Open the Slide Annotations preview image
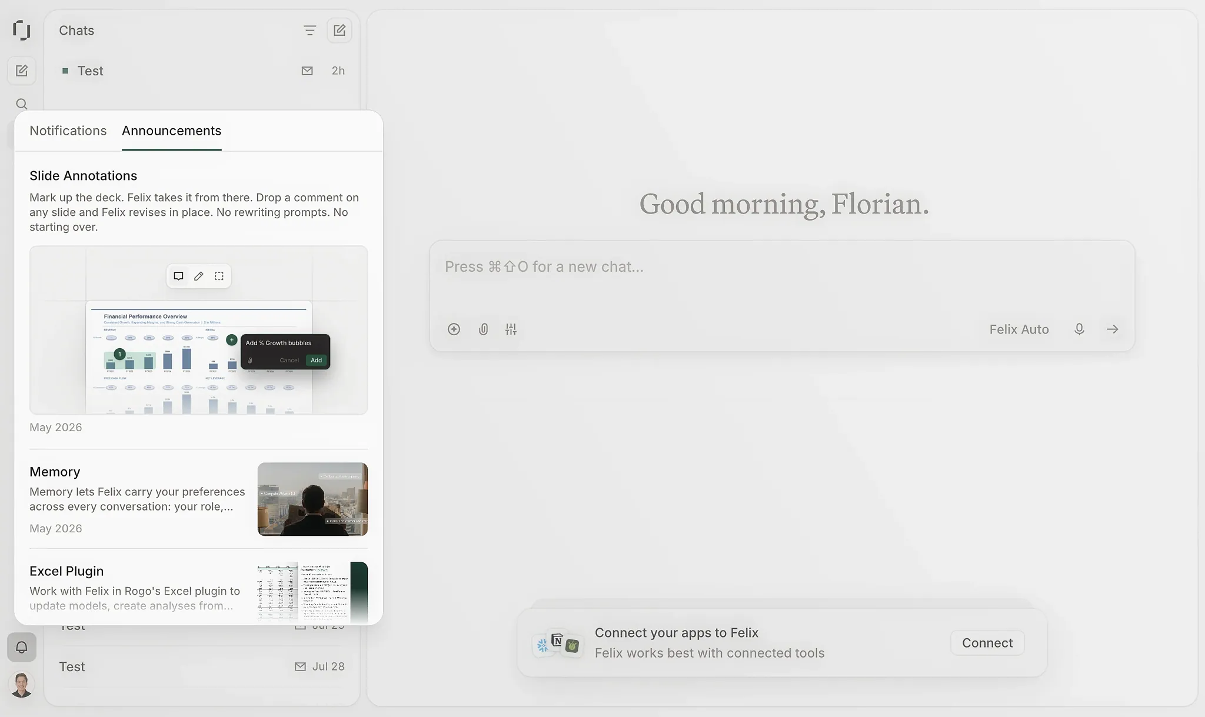Image resolution: width=1205 pixels, height=717 pixels. [x=199, y=330]
